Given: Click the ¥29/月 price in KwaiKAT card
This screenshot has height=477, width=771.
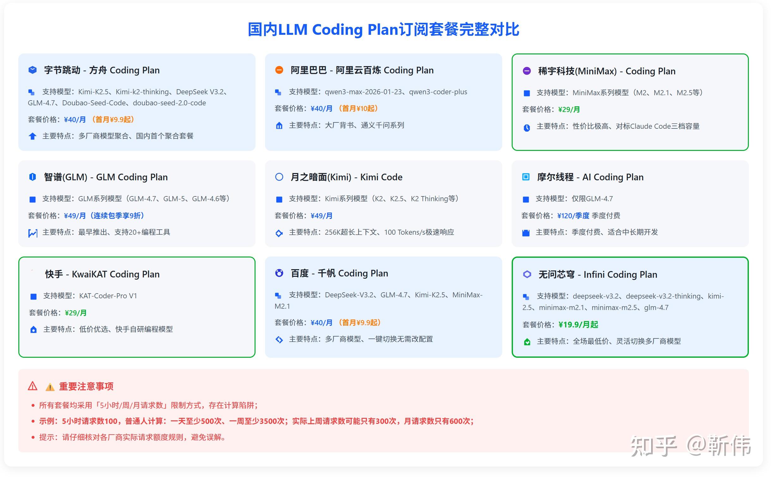Looking at the screenshot, I should 76,313.
